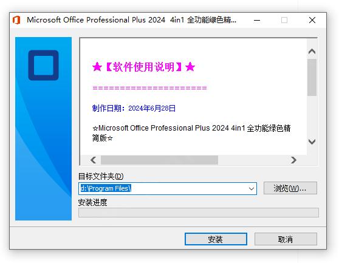Click the 取消 button
Screen dimensions: 339x263
click(286, 239)
